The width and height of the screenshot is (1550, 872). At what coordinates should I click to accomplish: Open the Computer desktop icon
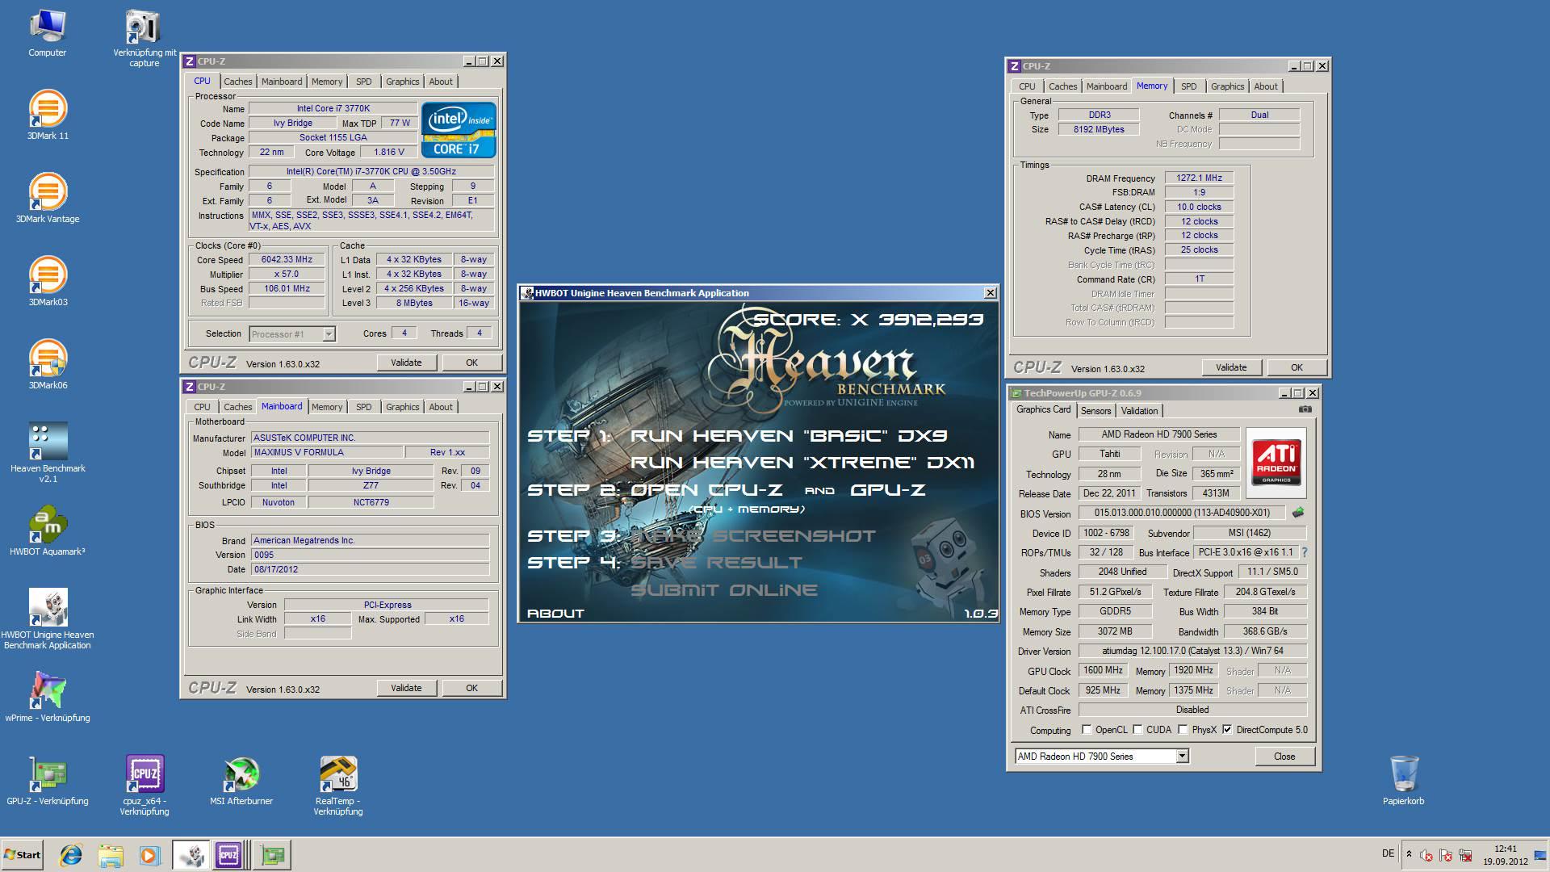click(47, 32)
